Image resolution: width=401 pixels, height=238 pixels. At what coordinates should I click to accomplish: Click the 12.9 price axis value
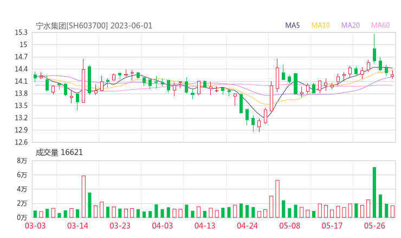21,130
